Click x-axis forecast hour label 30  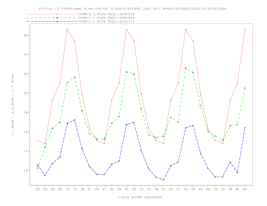click(112, 189)
